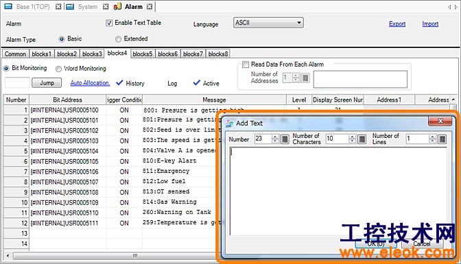Toggle Active checkmark

[x=197, y=83]
